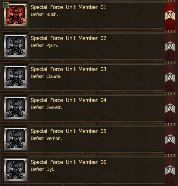Click the knight portrait next to Defeat Dyl
The image size is (178, 186).
click(16, 170)
